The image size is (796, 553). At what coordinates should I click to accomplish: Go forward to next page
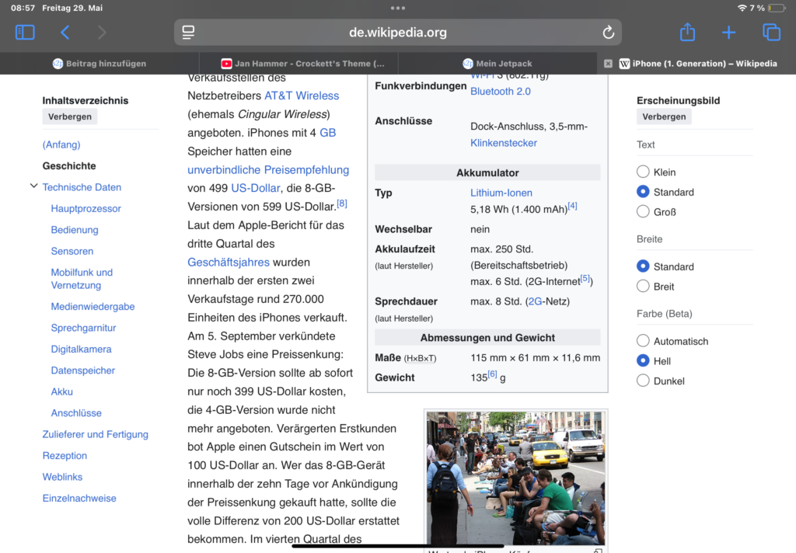pyautogui.click(x=102, y=33)
